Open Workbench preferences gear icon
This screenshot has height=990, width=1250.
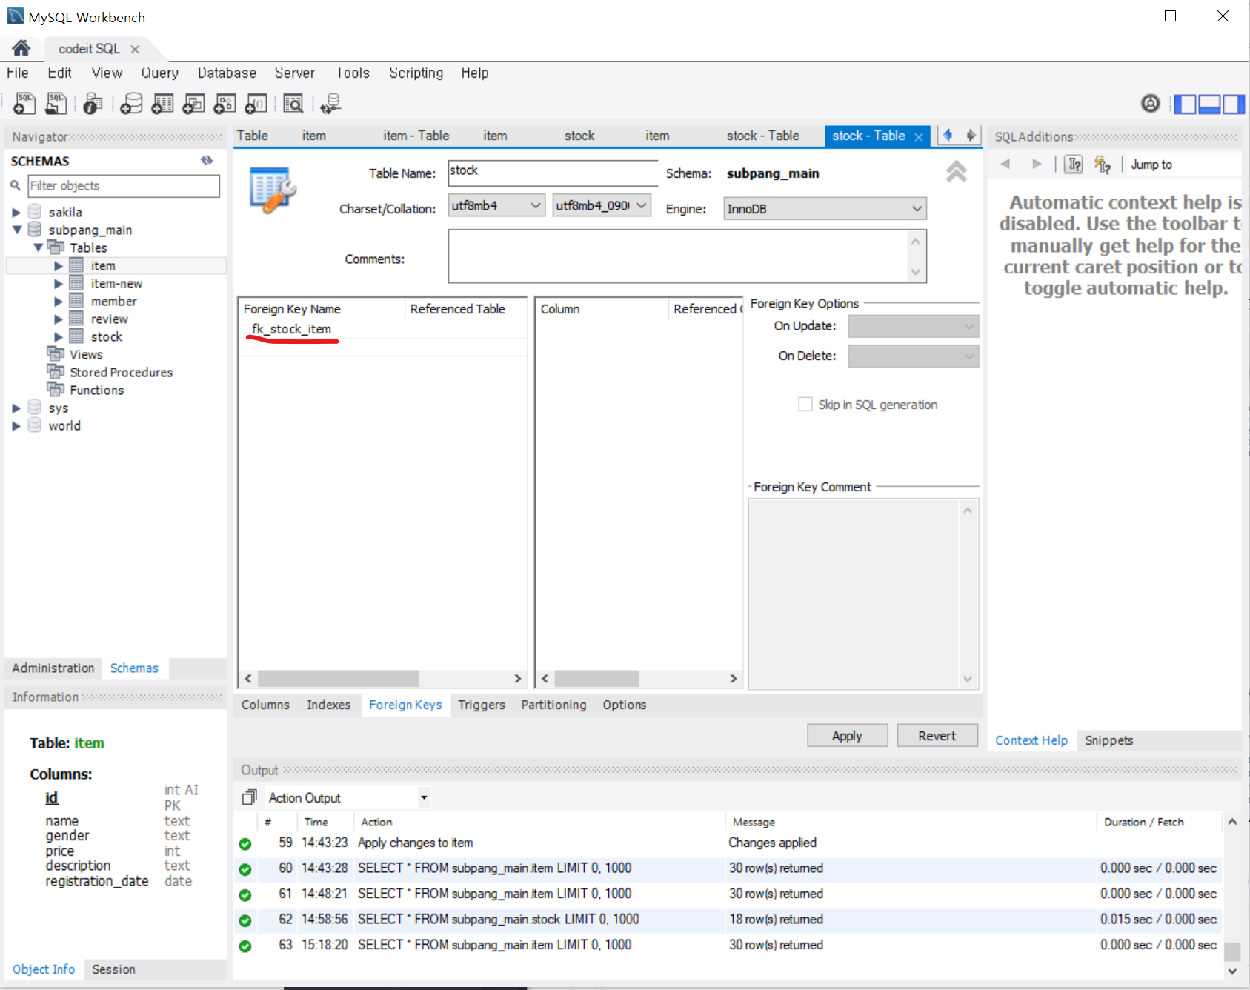[x=1150, y=104]
